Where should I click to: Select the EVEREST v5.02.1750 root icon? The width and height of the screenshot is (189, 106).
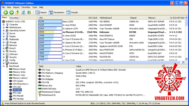click(x=3, y=21)
